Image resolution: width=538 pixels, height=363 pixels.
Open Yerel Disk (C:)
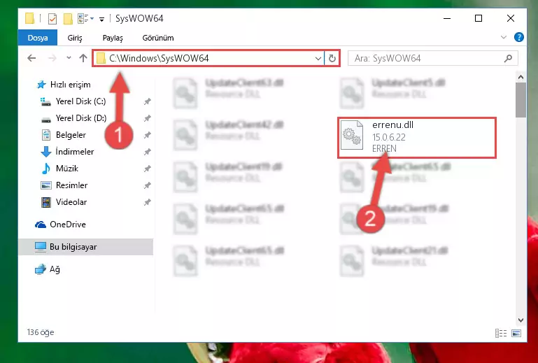coord(80,101)
